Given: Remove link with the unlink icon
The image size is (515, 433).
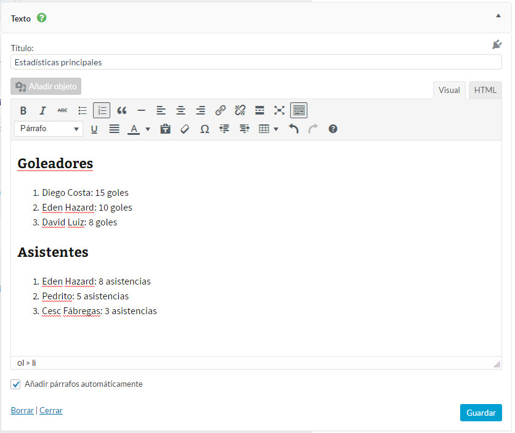Looking at the screenshot, I should coord(240,111).
